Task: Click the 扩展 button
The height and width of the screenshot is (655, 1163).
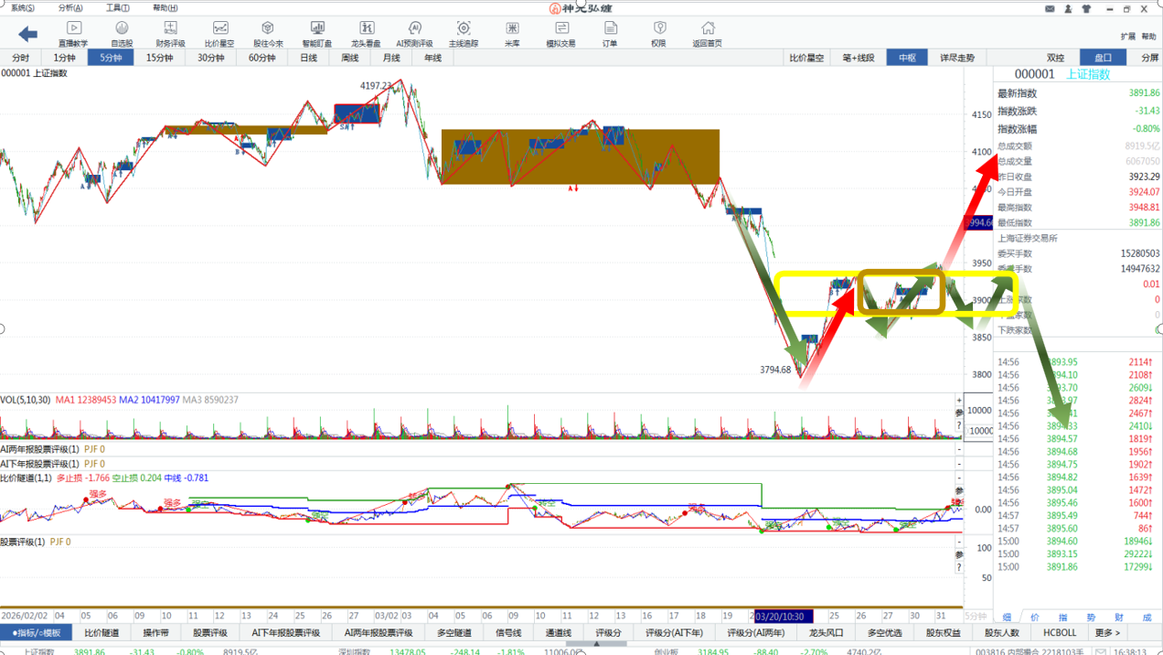Action: click(x=1127, y=37)
